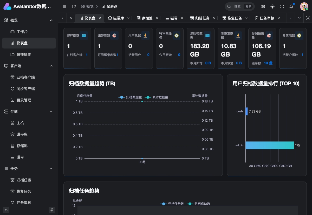Viewport: 312px width, 215px height.
Task: Click the 待审核任务 clock icon
Action: point(177,36)
